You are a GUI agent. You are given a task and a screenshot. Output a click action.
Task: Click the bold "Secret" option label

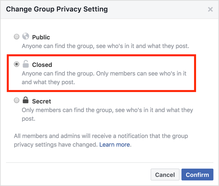tap(42, 101)
